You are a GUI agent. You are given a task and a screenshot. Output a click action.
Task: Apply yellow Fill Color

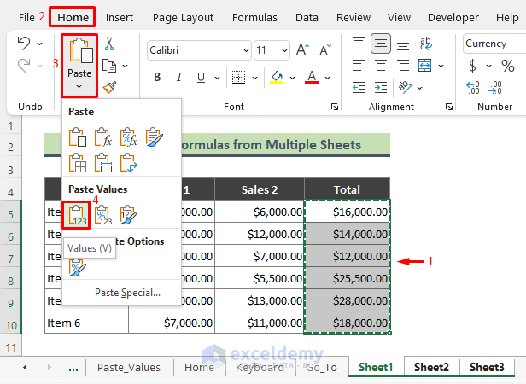point(277,78)
